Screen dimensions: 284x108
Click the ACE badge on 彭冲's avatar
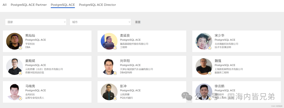(115, 99)
